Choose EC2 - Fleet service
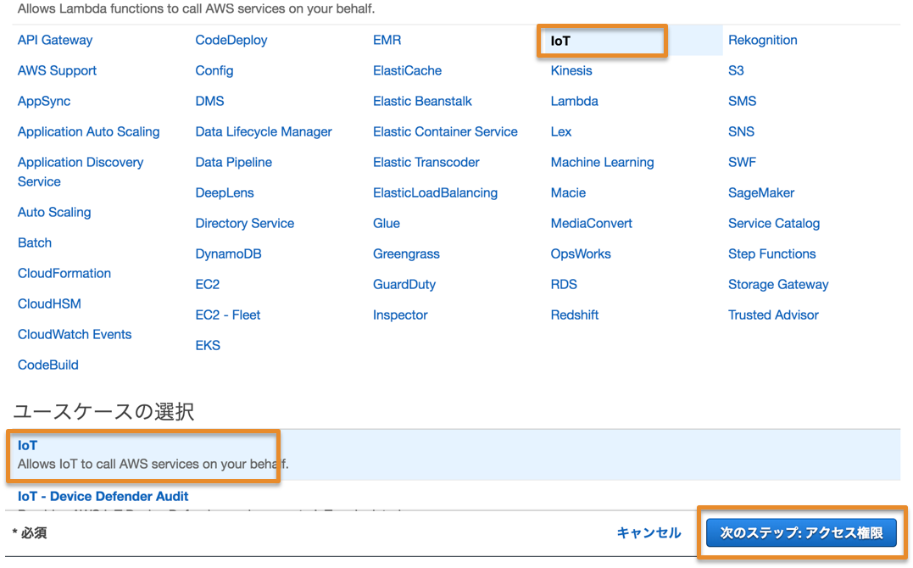This screenshot has height=568, width=913. click(228, 315)
